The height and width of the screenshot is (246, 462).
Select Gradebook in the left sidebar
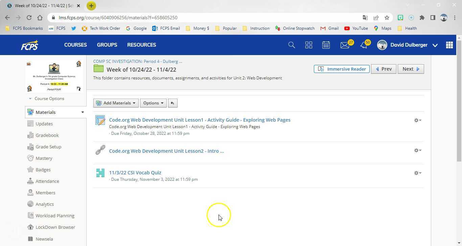pyautogui.click(x=47, y=135)
